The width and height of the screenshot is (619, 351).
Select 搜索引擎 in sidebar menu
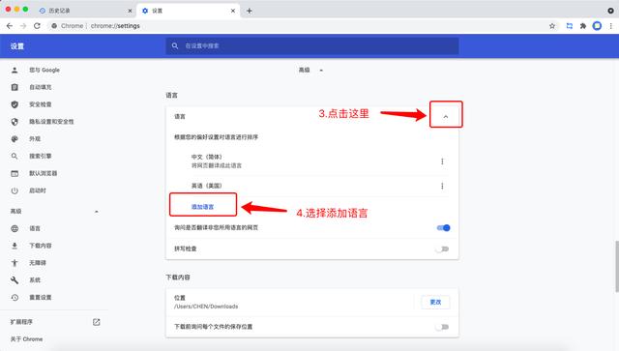click(41, 156)
